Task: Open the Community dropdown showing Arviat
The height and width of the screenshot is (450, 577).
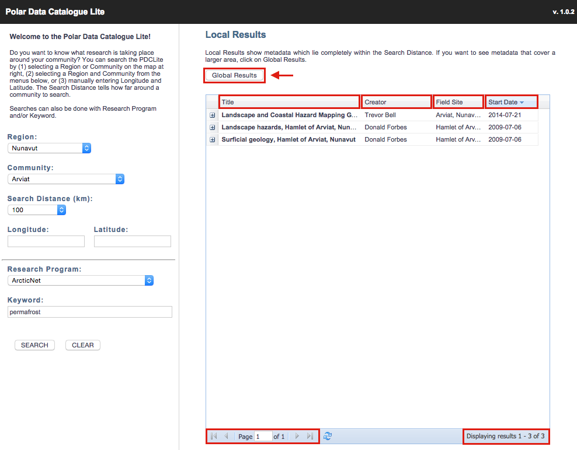Action: point(66,179)
